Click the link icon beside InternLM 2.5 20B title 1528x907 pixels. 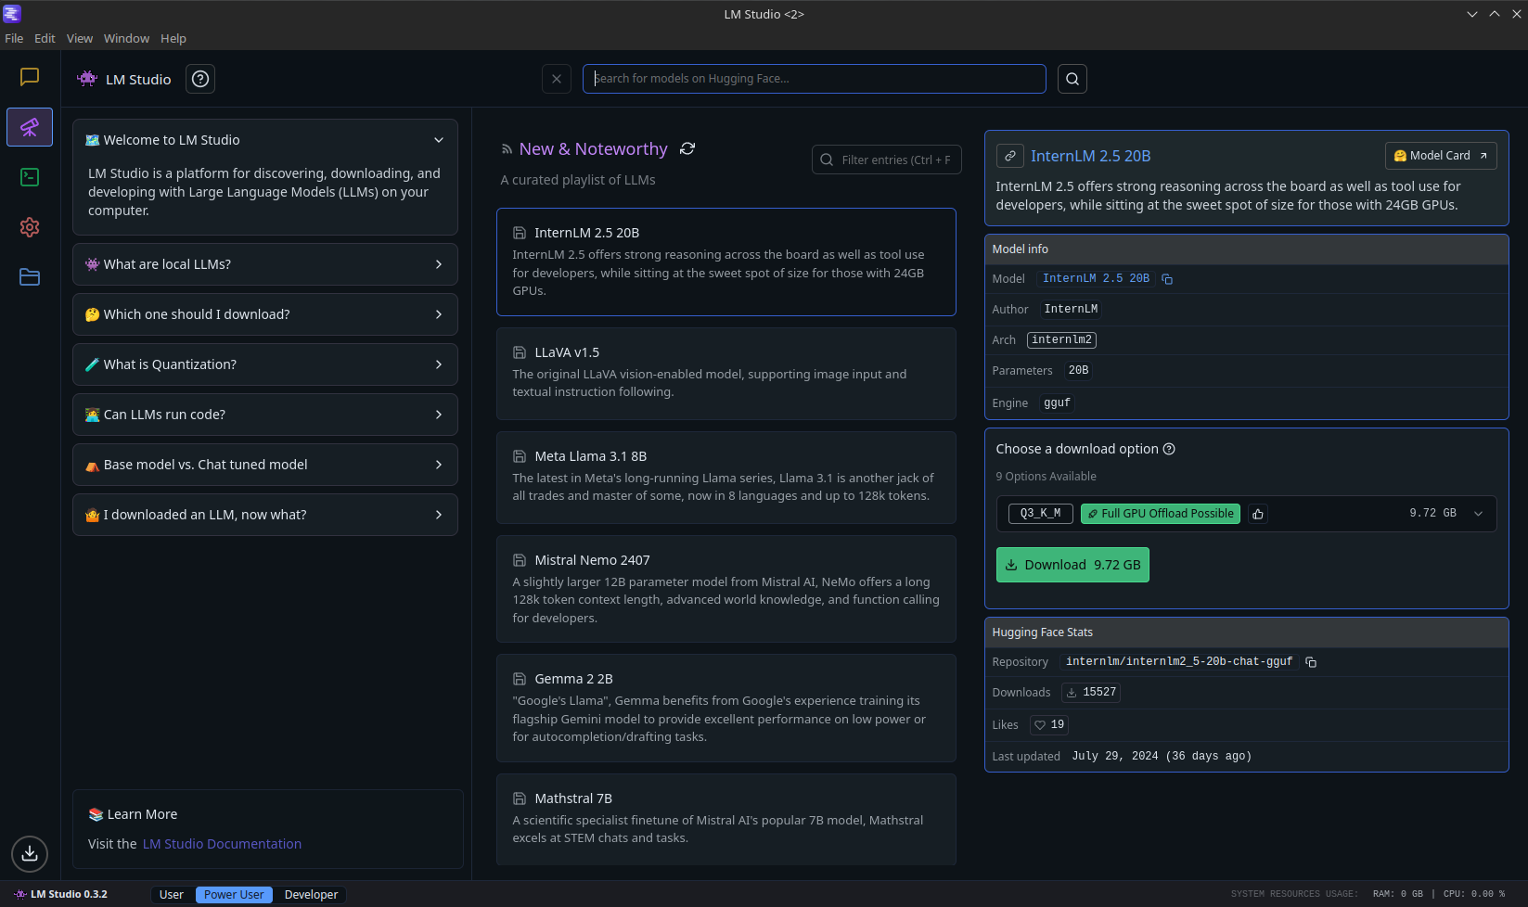click(1010, 156)
